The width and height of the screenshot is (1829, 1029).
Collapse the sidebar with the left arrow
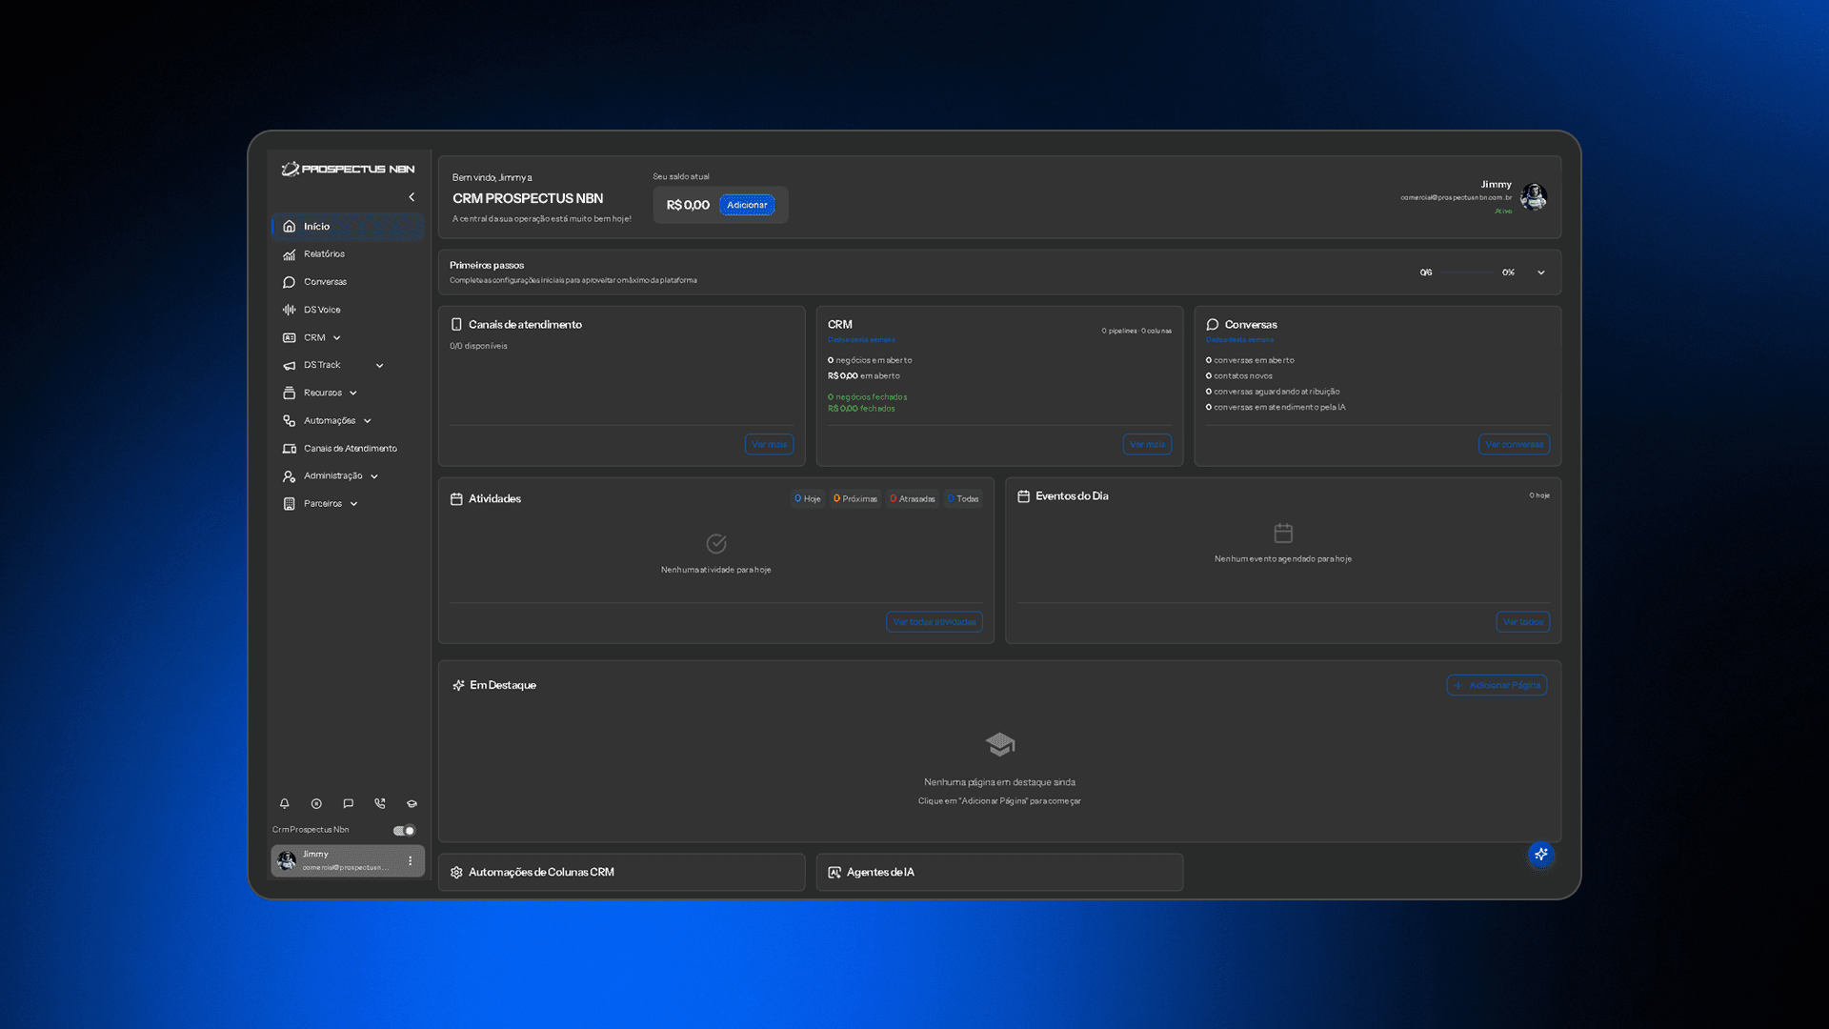click(x=412, y=197)
